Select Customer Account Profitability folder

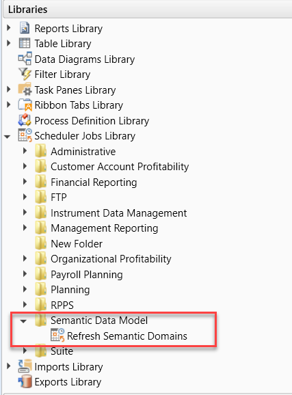click(x=120, y=167)
